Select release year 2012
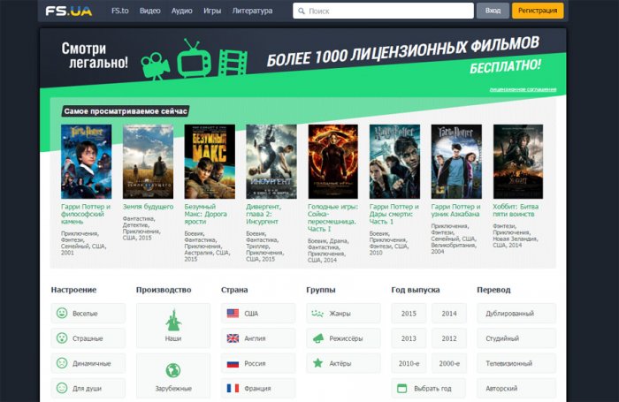619x402 pixels. point(449,338)
